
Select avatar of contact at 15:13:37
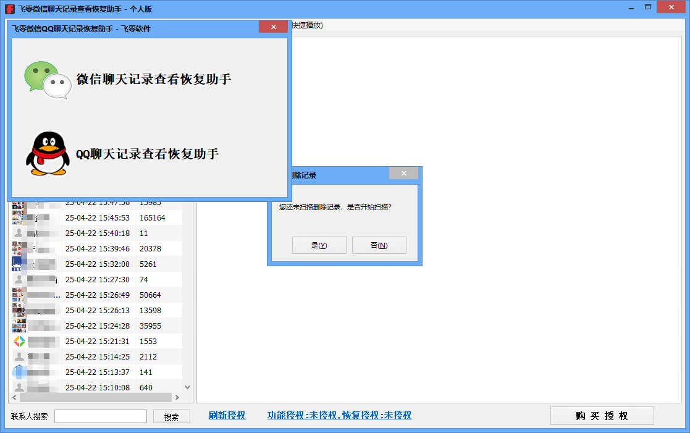19,372
